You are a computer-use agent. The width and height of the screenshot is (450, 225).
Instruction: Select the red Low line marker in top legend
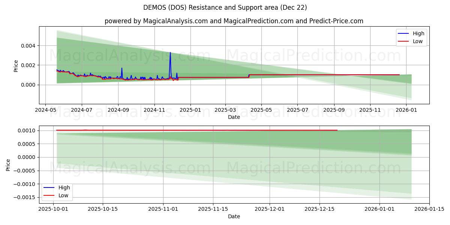(x=404, y=41)
